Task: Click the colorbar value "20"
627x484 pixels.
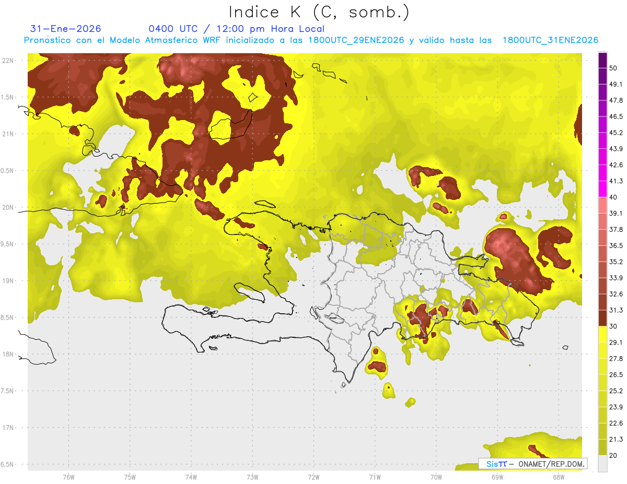Action: point(613,455)
